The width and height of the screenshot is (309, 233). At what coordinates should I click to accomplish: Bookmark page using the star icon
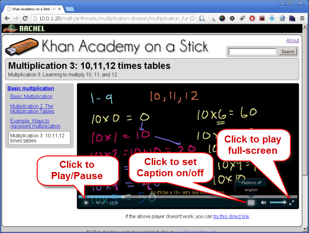click(192, 18)
